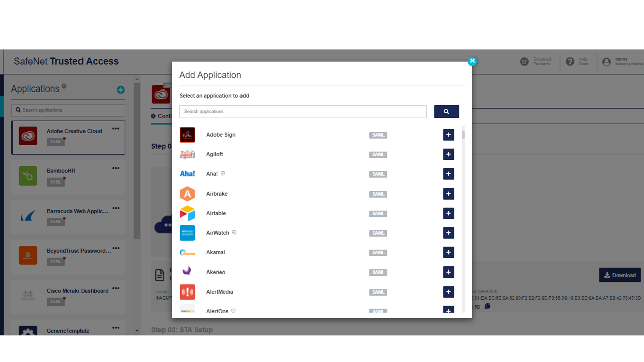The height and width of the screenshot is (362, 644).
Task: Open the BeyondTrust Password Safe options menu
Action: [115, 248]
